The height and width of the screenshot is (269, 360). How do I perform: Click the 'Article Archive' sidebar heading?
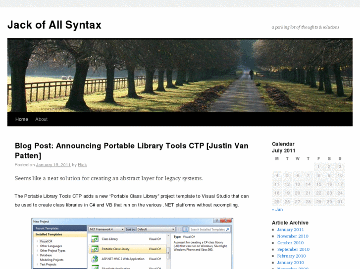click(290, 223)
